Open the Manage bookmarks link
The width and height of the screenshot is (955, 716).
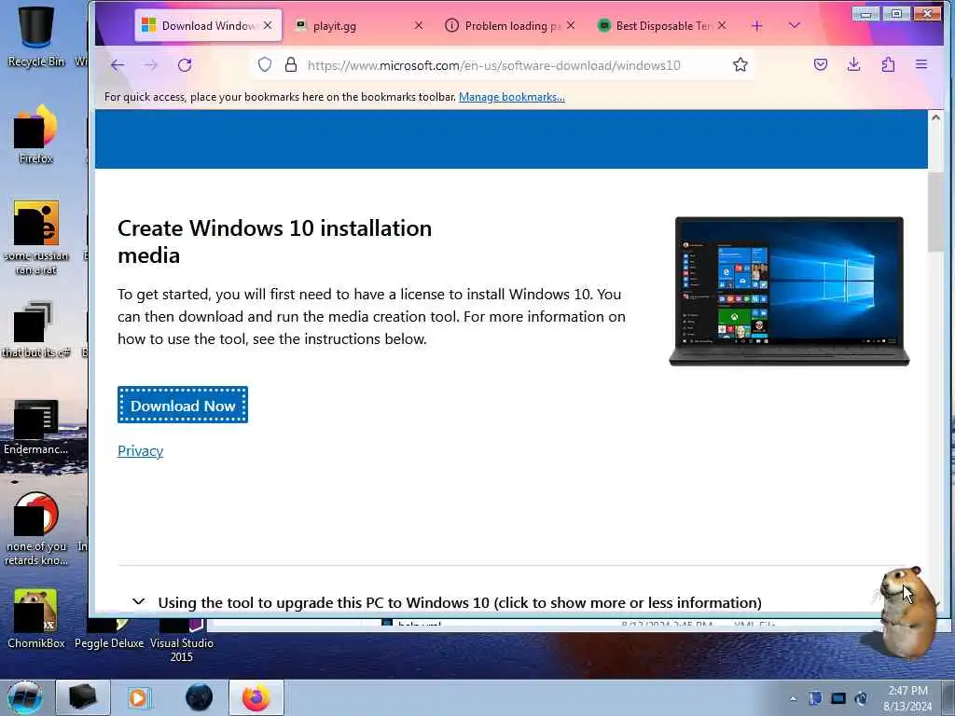[x=512, y=97]
